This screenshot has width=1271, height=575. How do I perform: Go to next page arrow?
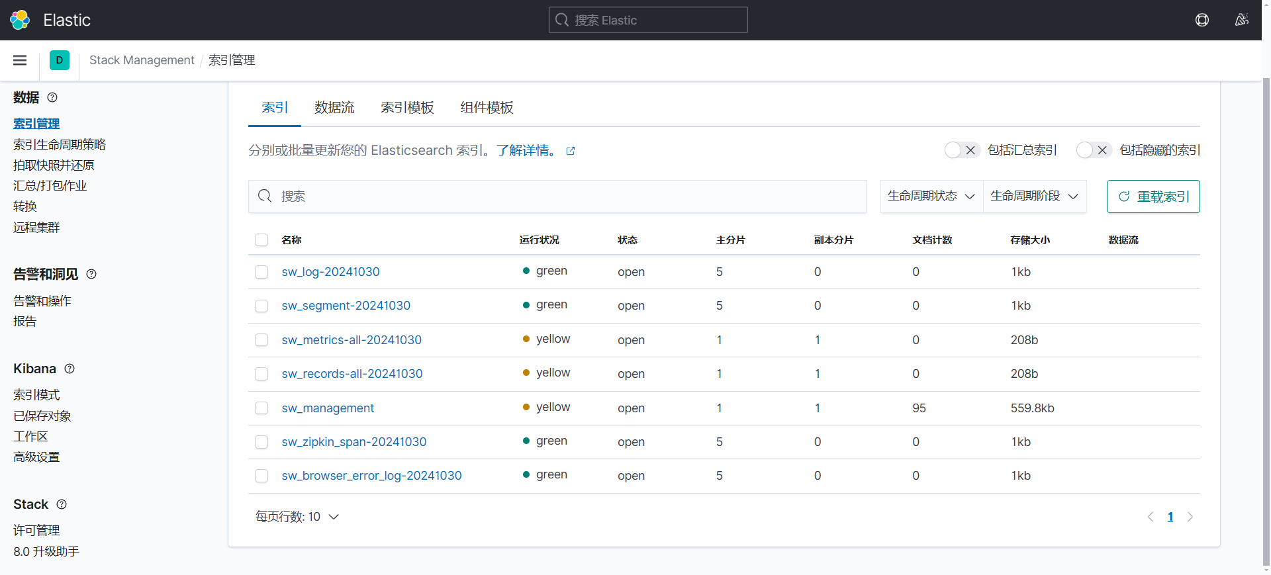point(1190,517)
